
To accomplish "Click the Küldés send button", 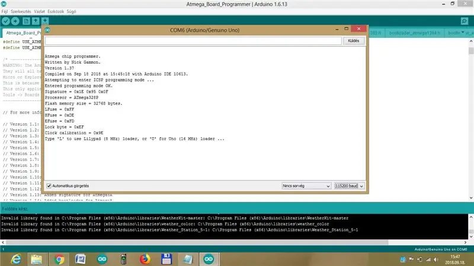I will tap(353, 41).
